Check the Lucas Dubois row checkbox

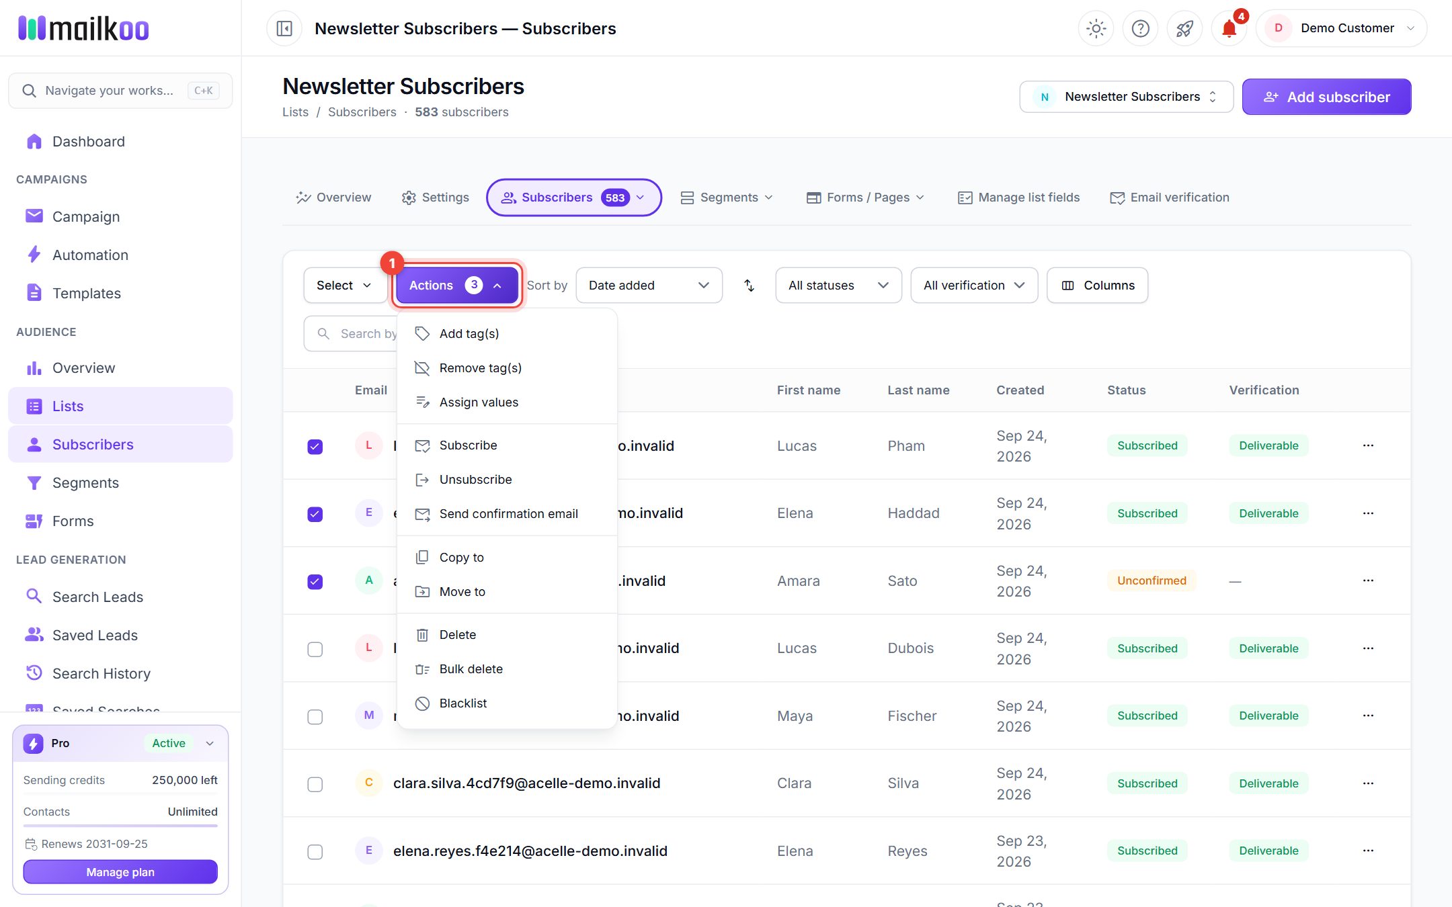pyautogui.click(x=315, y=649)
